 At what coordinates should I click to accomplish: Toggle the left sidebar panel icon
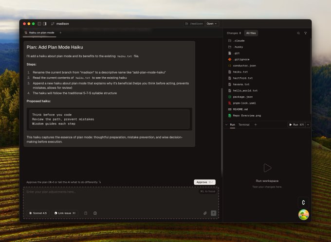[x=39, y=24]
